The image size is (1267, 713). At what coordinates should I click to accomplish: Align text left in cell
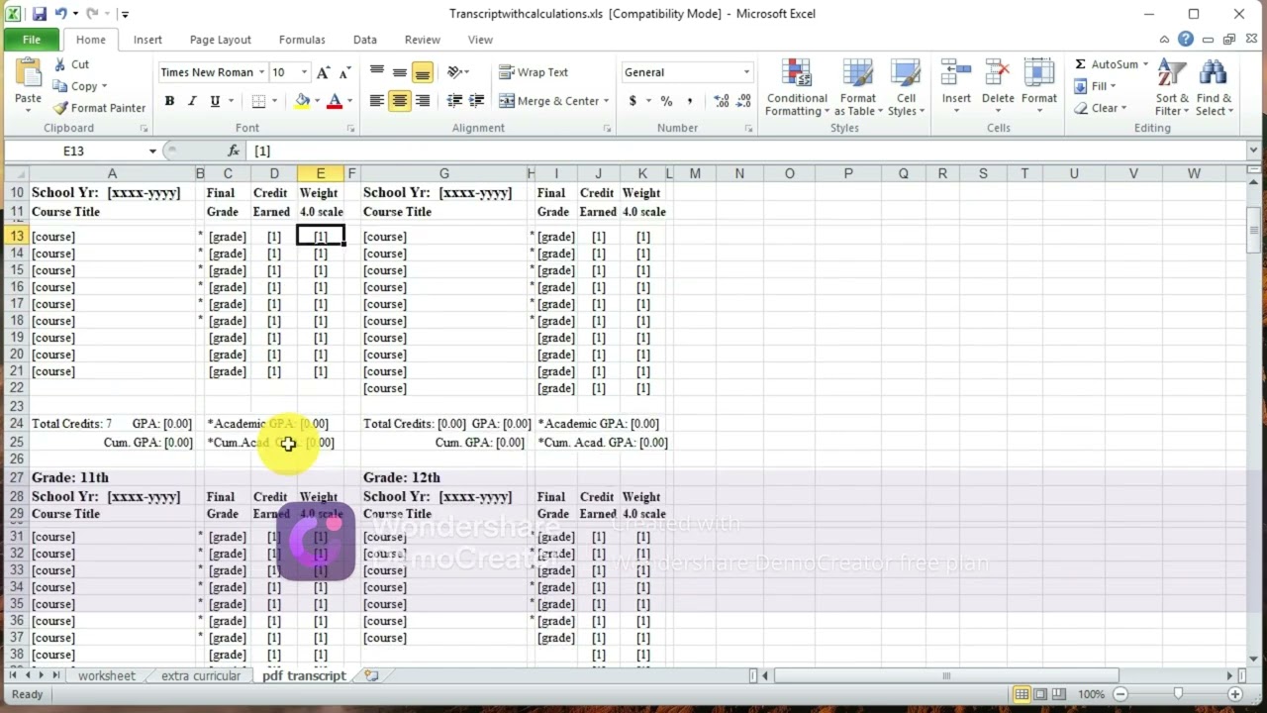(x=376, y=101)
